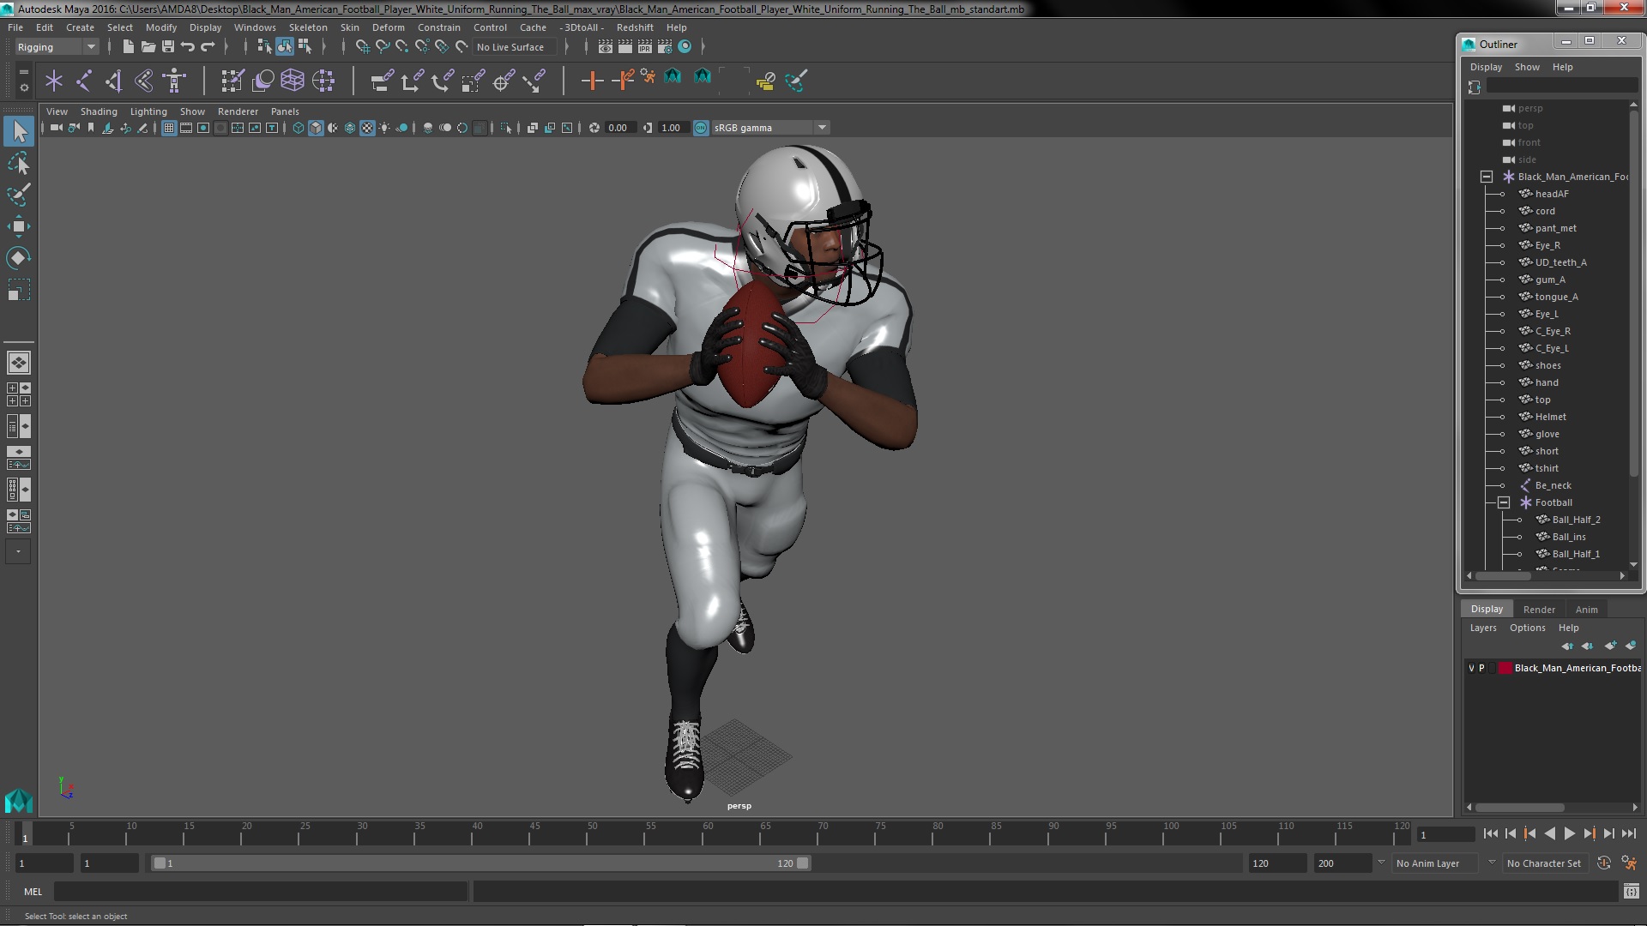Viewport: 1647px width, 926px height.
Task: Switch to the Render layer tab
Action: coord(1539,609)
